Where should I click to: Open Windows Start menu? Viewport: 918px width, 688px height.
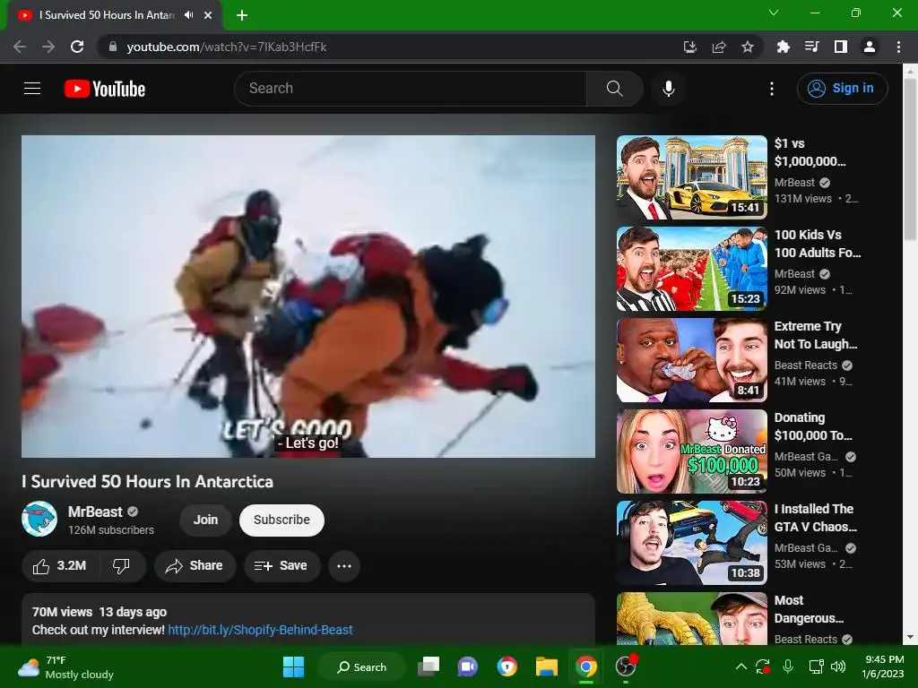pyautogui.click(x=293, y=666)
